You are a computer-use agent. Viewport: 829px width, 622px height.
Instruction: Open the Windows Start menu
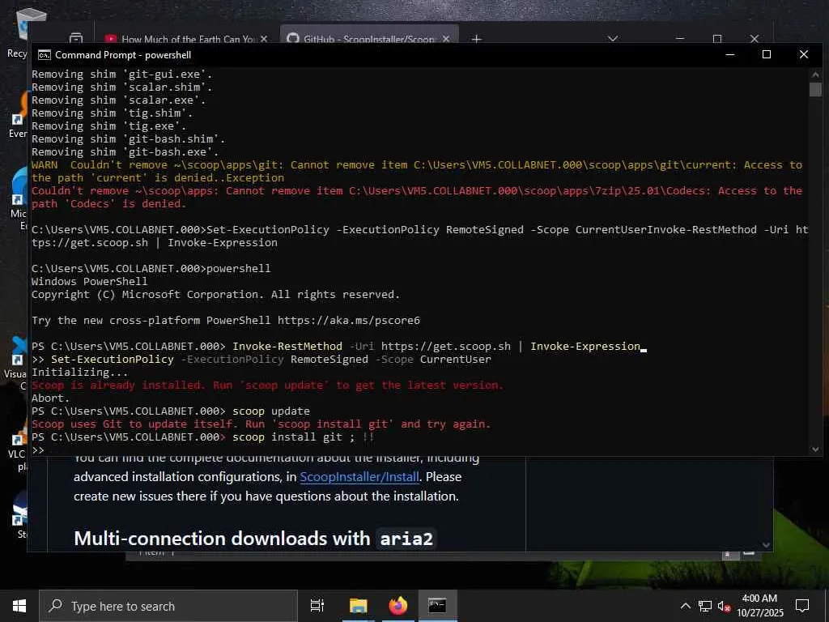(x=19, y=606)
